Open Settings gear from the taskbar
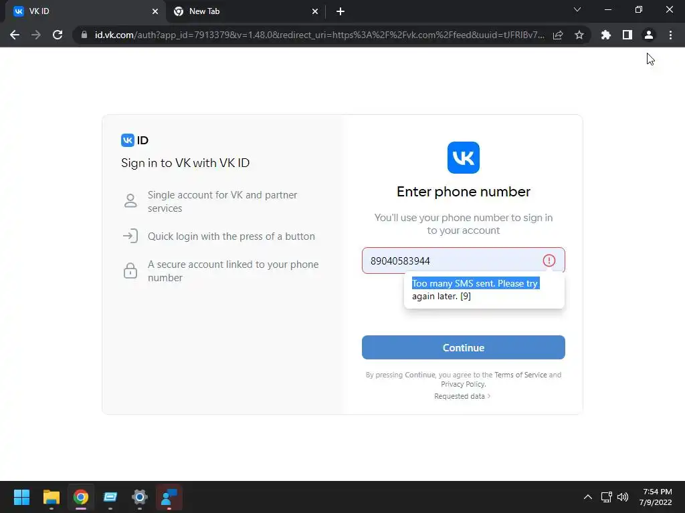 coord(140,497)
